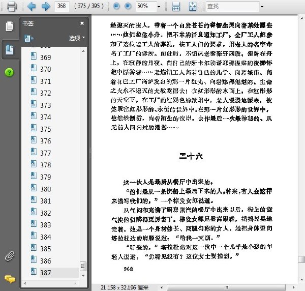Screen dimensions: 305x291
Task: Open bookmark 379
Action: (x=46, y=177)
